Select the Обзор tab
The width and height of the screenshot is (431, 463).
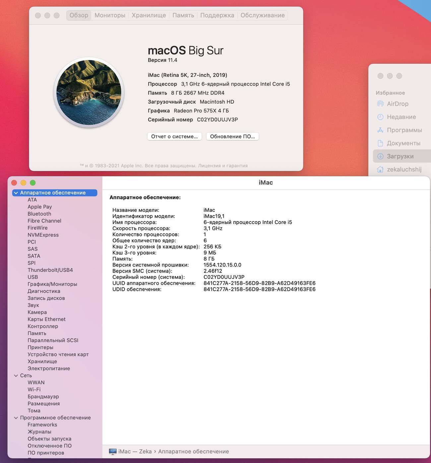[79, 15]
